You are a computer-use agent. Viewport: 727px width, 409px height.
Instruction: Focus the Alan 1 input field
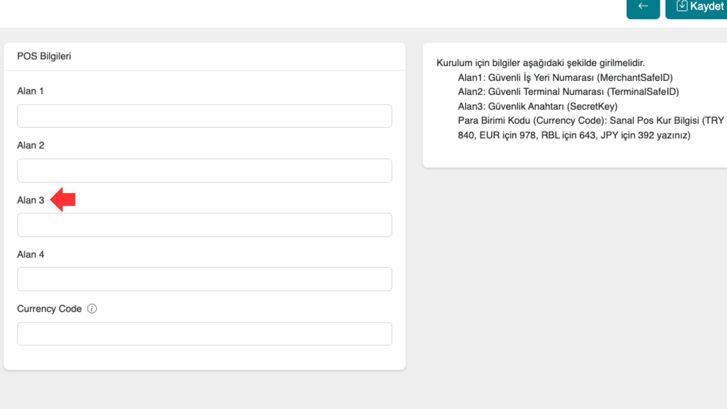point(204,116)
